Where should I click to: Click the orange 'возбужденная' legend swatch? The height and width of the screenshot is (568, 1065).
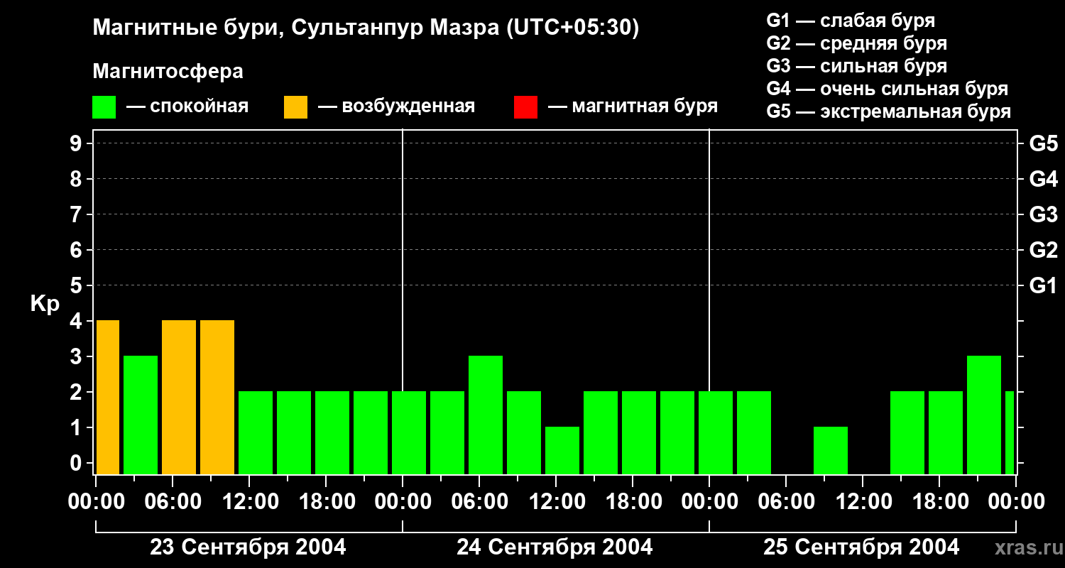tap(295, 107)
